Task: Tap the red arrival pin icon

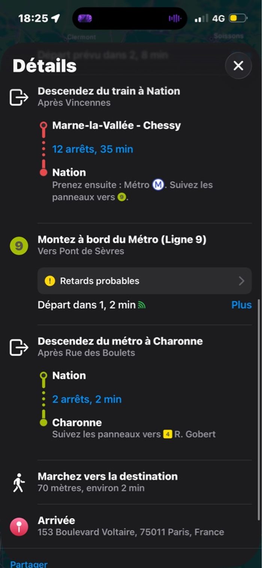Action: coord(19,526)
